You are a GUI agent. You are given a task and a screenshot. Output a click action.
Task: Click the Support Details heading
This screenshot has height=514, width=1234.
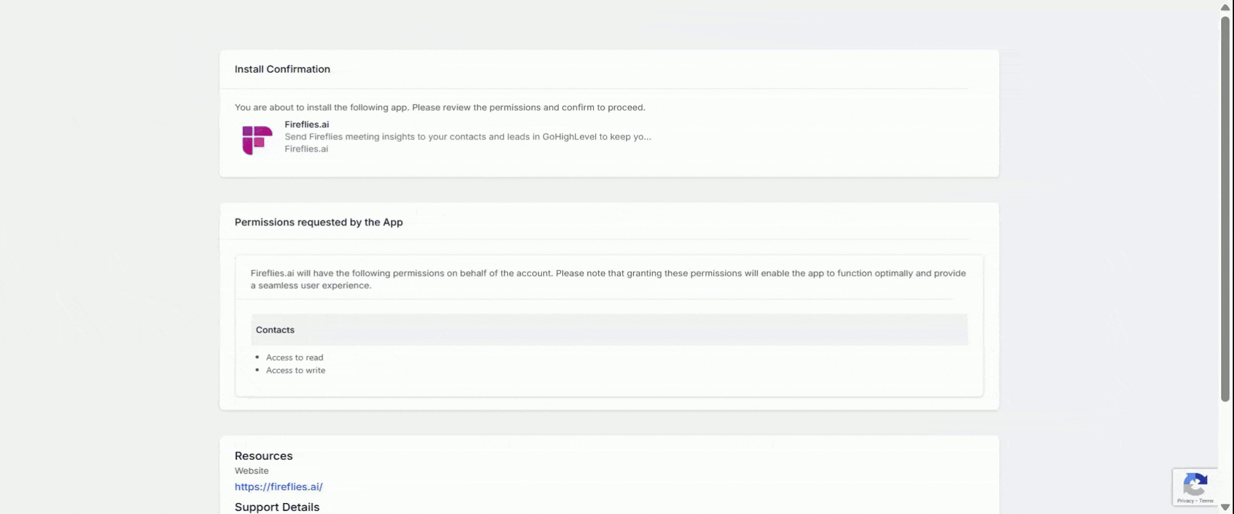[277, 507]
